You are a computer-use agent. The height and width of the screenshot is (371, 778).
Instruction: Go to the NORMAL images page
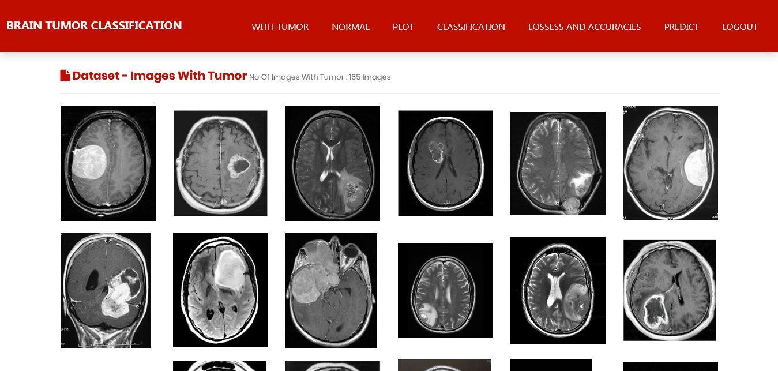351,27
